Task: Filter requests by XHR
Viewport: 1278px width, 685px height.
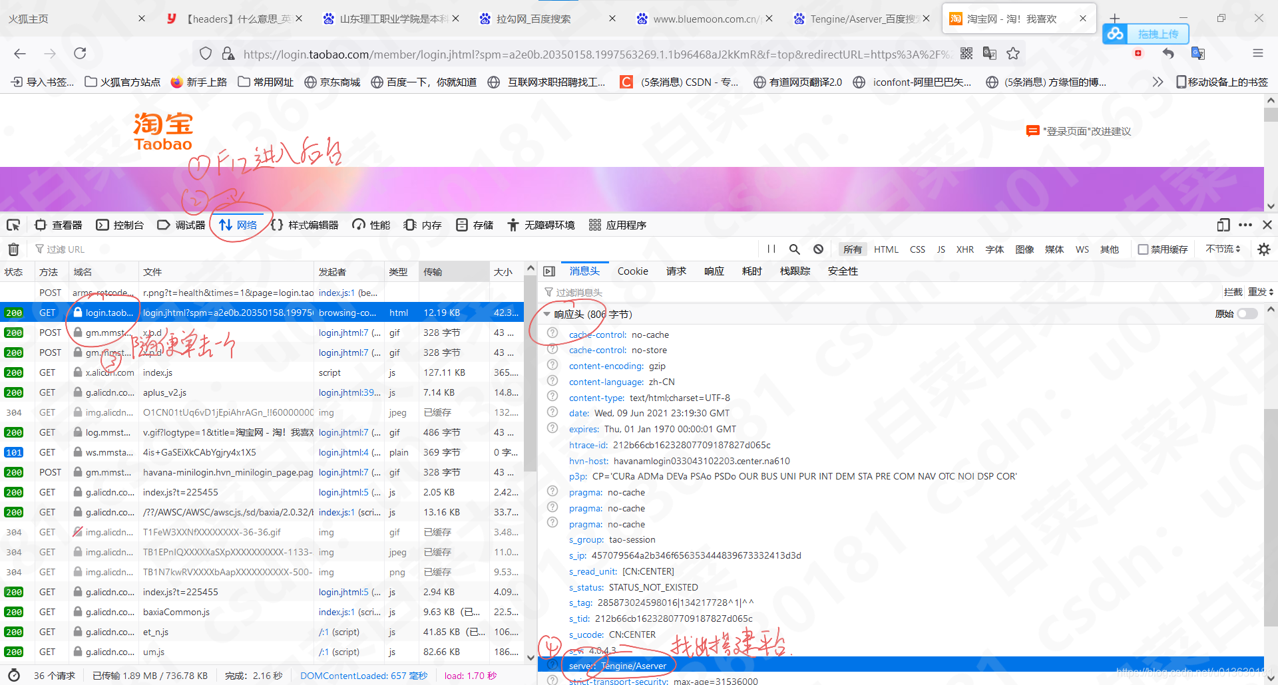Action: (x=964, y=249)
